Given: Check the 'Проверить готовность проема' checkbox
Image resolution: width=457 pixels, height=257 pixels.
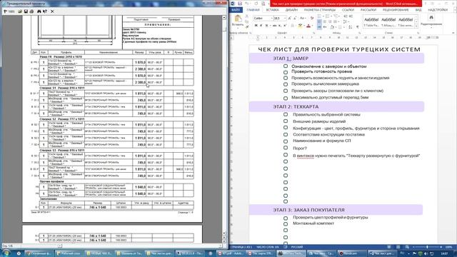Looking at the screenshot, I should tap(286, 71).
